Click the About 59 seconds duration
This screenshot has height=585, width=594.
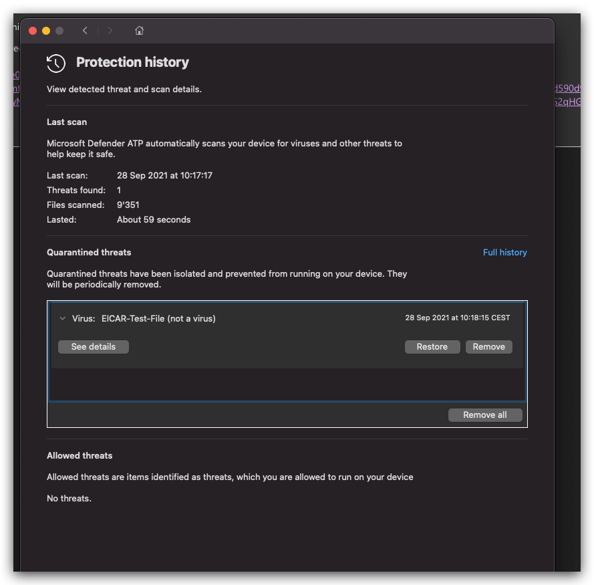pyautogui.click(x=154, y=220)
